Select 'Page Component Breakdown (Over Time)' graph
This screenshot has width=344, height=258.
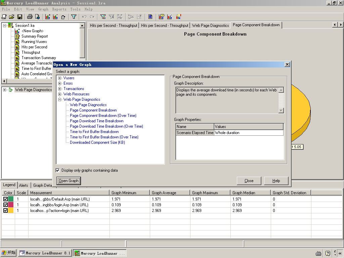pyautogui.click(x=103, y=116)
